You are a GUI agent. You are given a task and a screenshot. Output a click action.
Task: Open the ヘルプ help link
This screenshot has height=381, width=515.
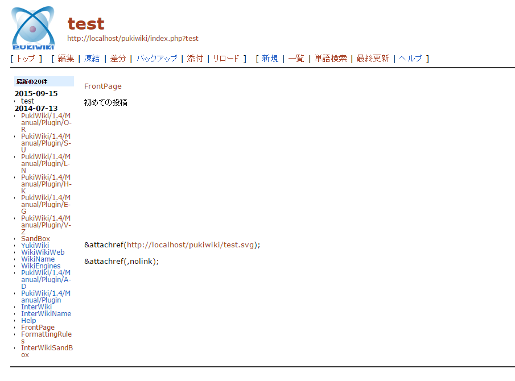click(x=410, y=59)
